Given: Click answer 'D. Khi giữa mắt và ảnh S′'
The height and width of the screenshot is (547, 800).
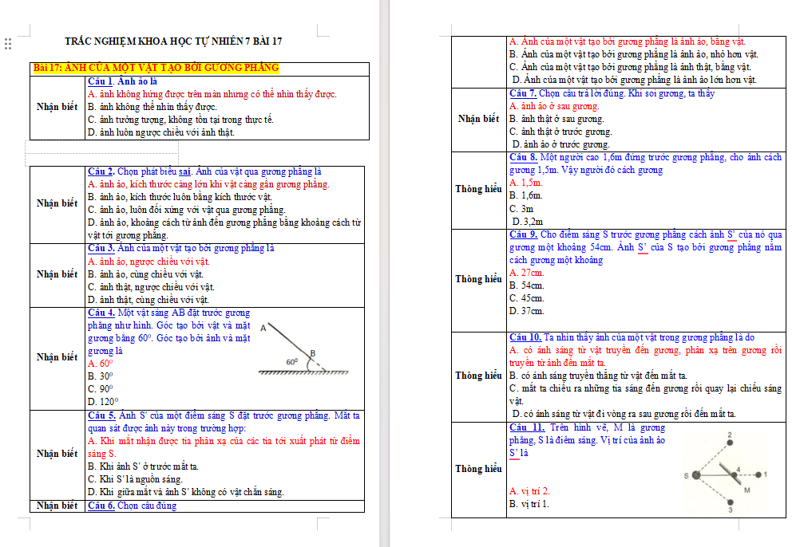Looking at the screenshot, I should coord(186,492).
